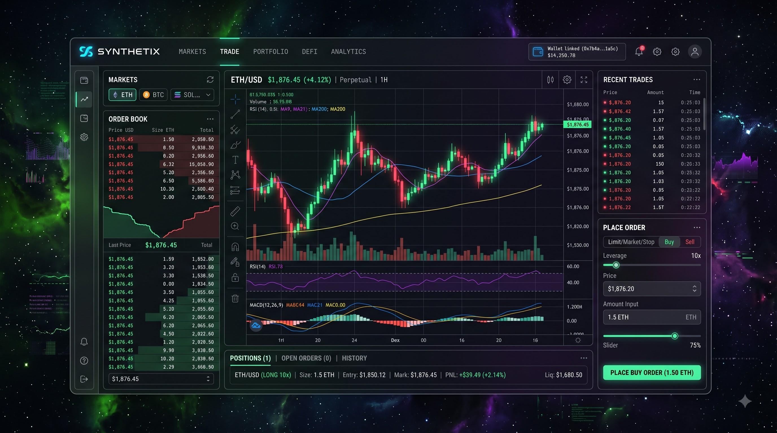This screenshot has height=433, width=777.
Task: Delete drawings with the trash icon
Action: coord(235,299)
